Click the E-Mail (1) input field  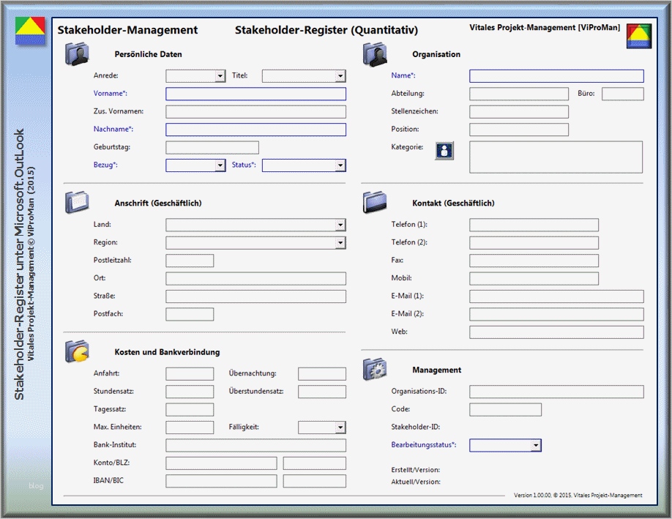tap(556, 296)
